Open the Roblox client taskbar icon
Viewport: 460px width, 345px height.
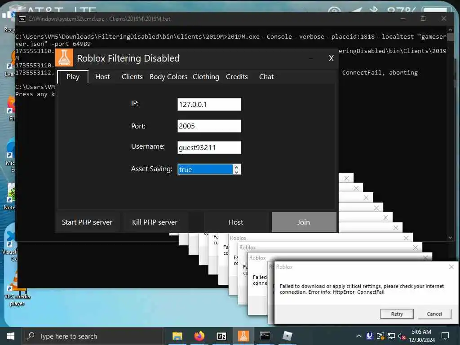click(x=287, y=336)
